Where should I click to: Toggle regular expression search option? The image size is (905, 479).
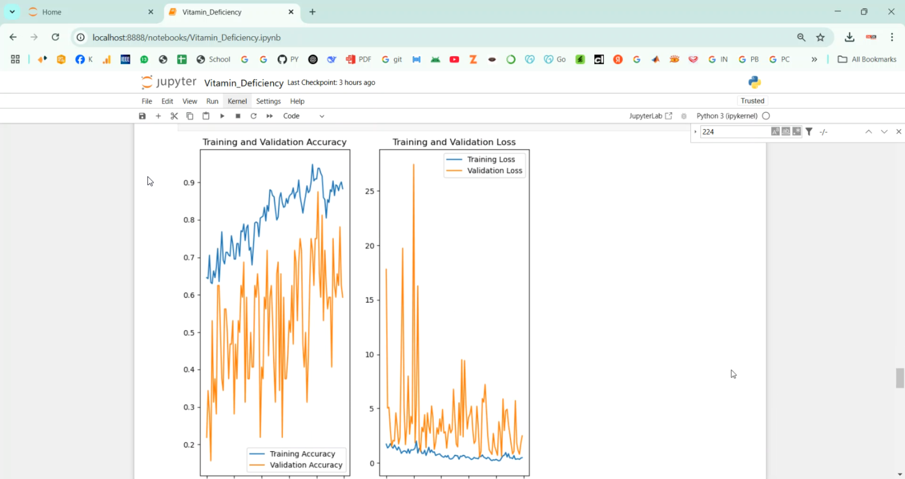point(796,132)
